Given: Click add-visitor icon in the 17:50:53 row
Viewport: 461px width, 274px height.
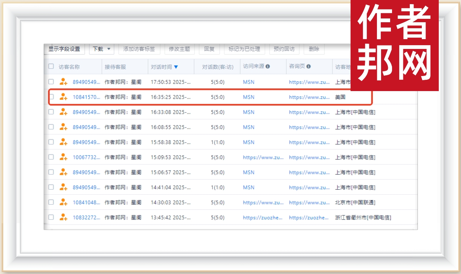Looking at the screenshot, I should [63, 82].
